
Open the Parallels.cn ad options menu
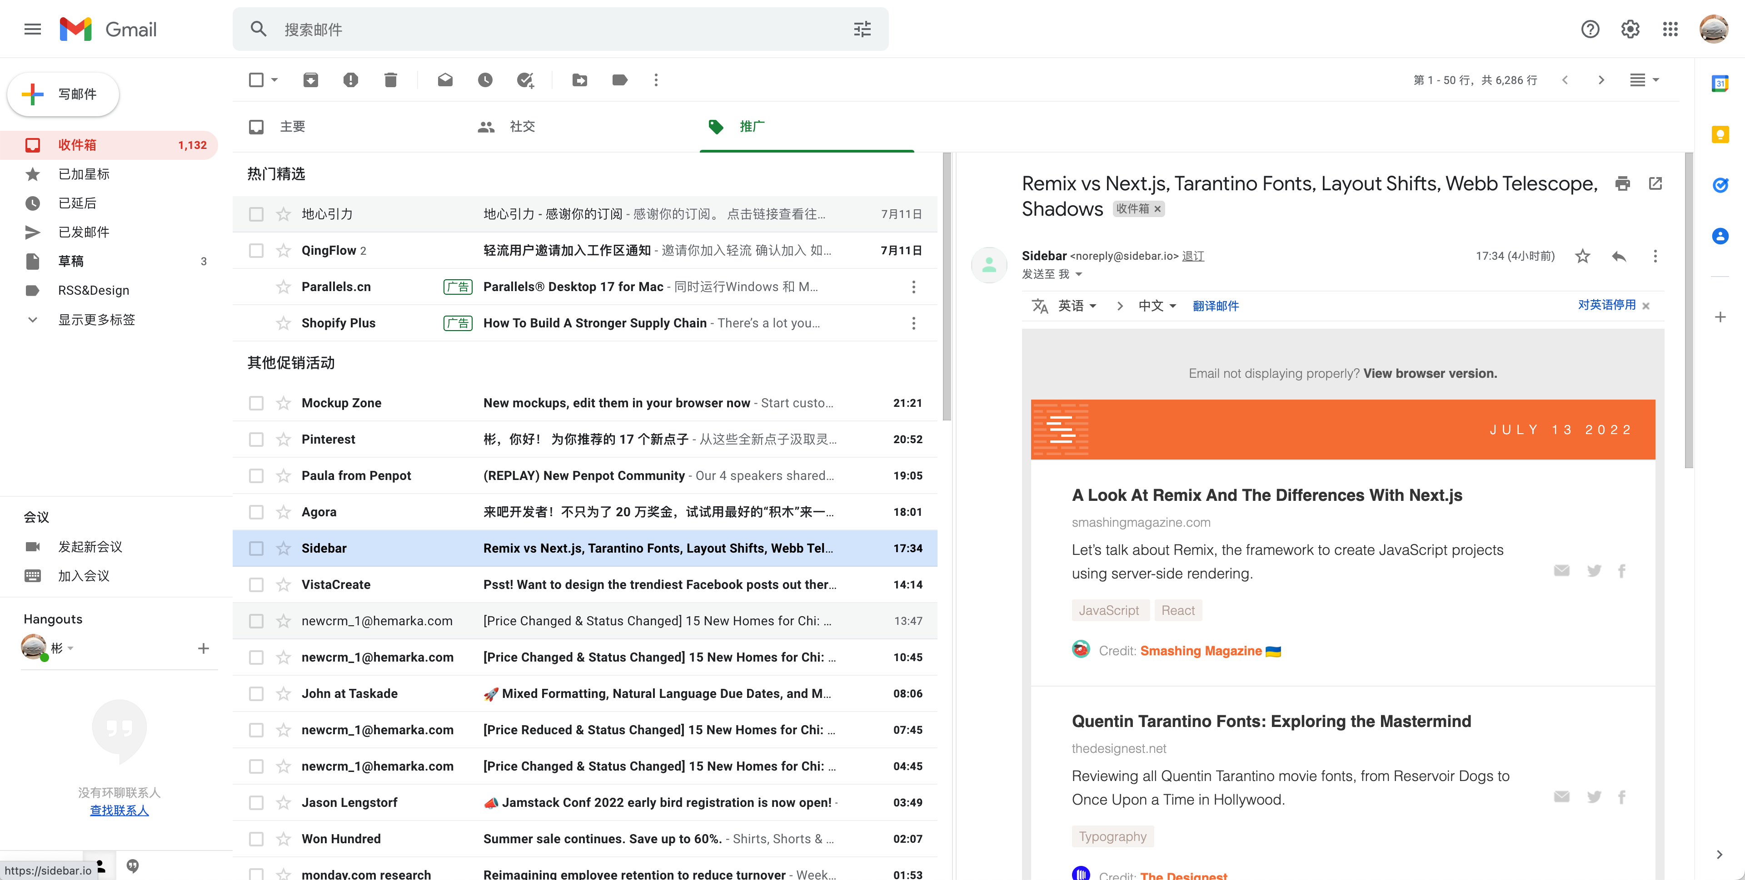point(913,287)
